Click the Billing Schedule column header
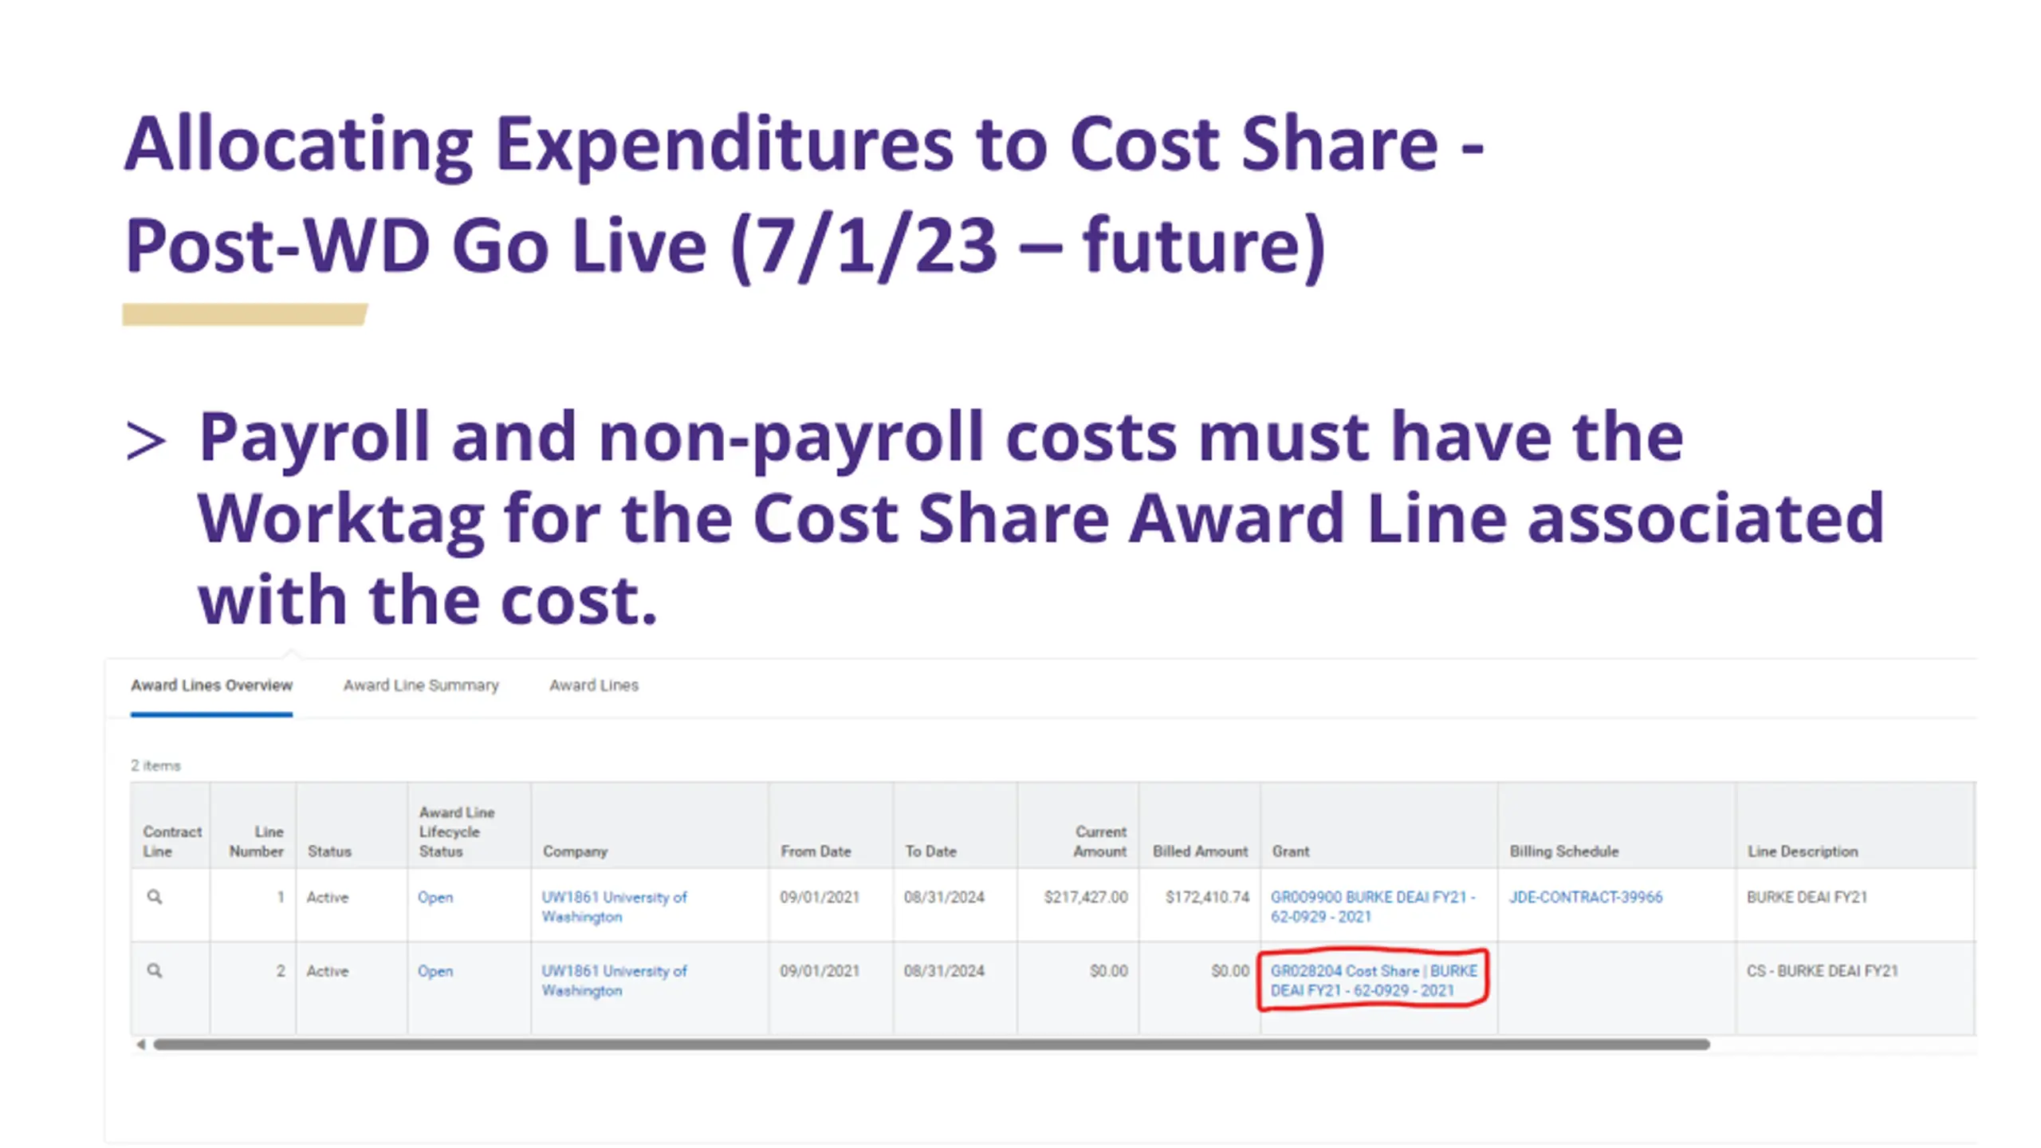The height and width of the screenshot is (1148, 2041). (1563, 851)
